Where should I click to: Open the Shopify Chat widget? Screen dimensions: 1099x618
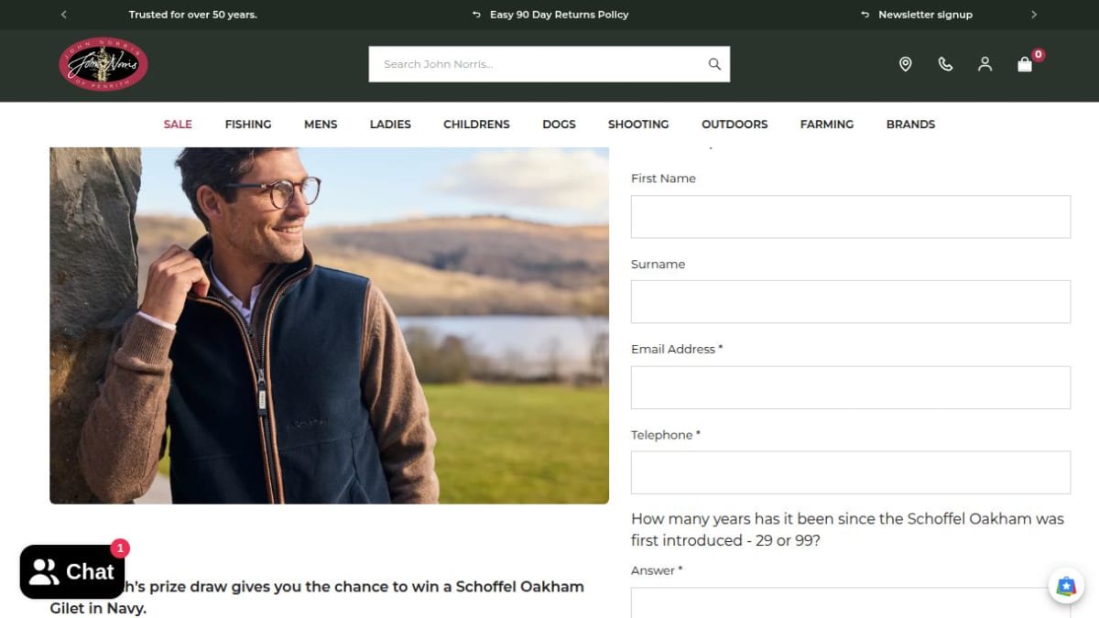tap(71, 572)
